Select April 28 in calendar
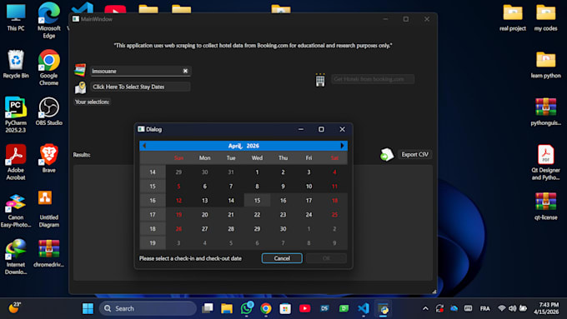567x319 pixels. (x=231, y=229)
